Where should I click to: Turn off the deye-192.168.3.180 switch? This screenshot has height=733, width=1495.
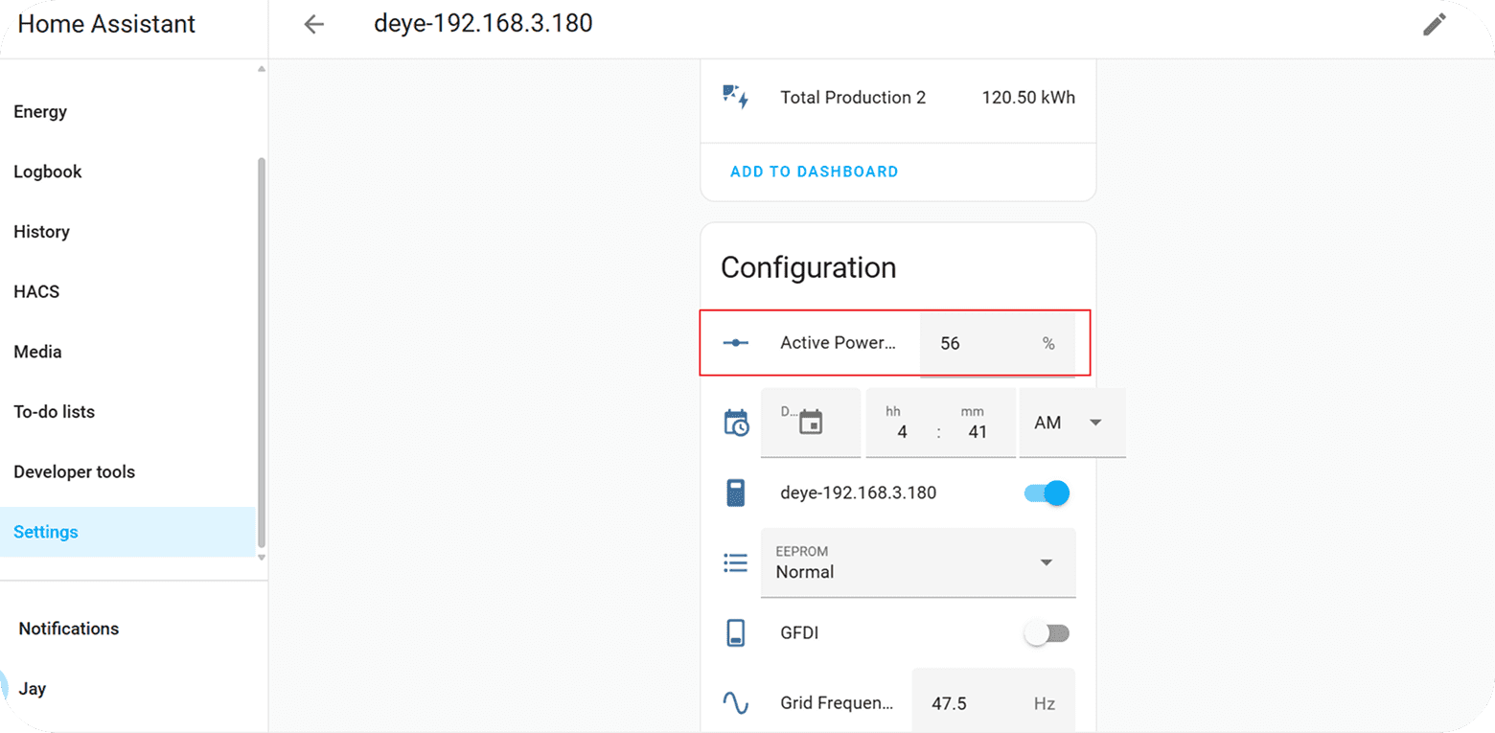coord(1046,493)
